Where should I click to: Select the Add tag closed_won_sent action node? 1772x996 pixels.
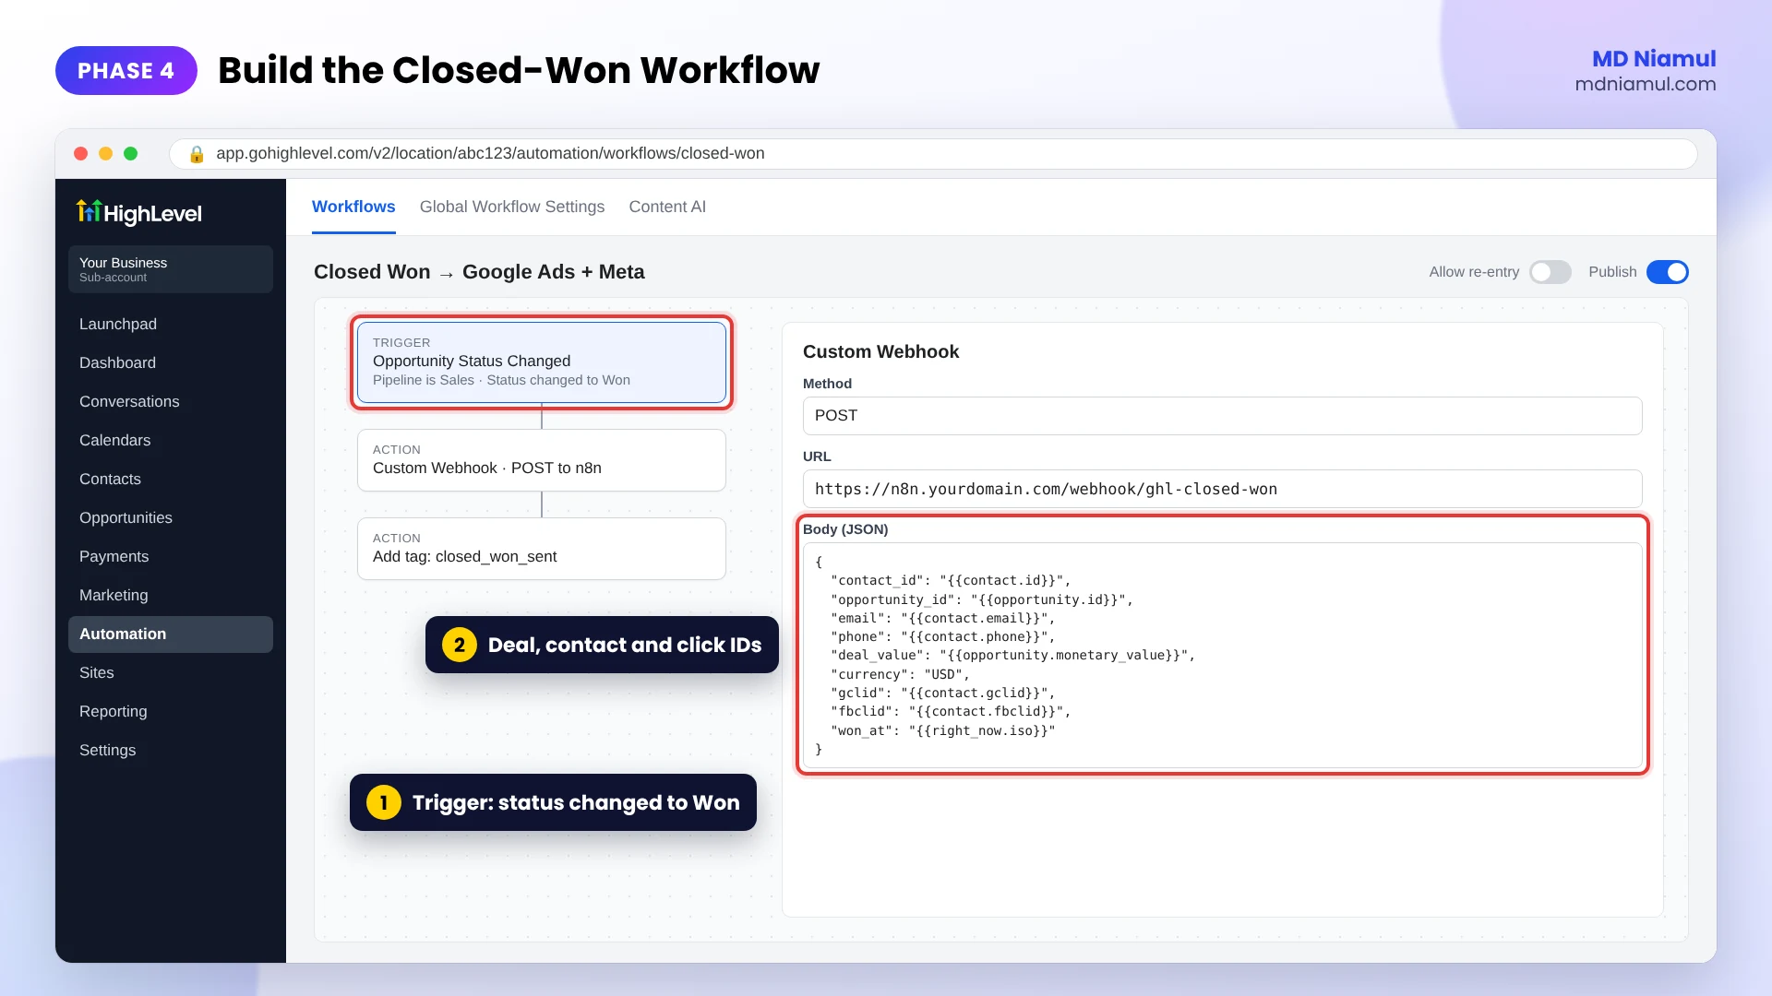click(542, 549)
